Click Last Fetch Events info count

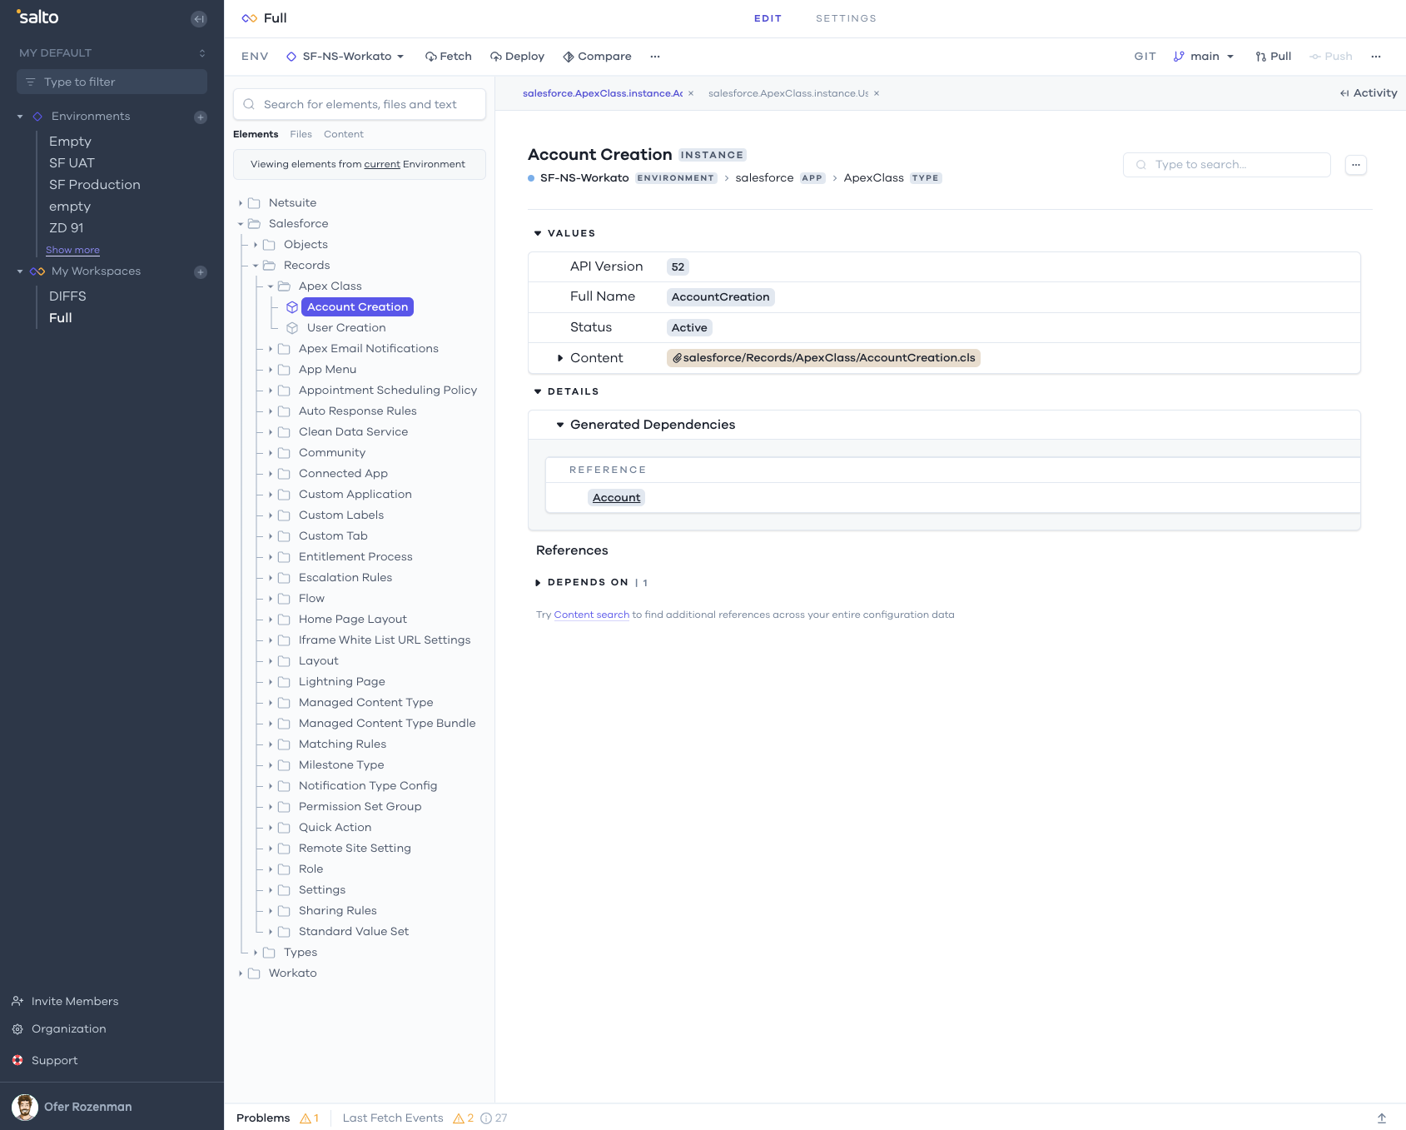point(494,1118)
